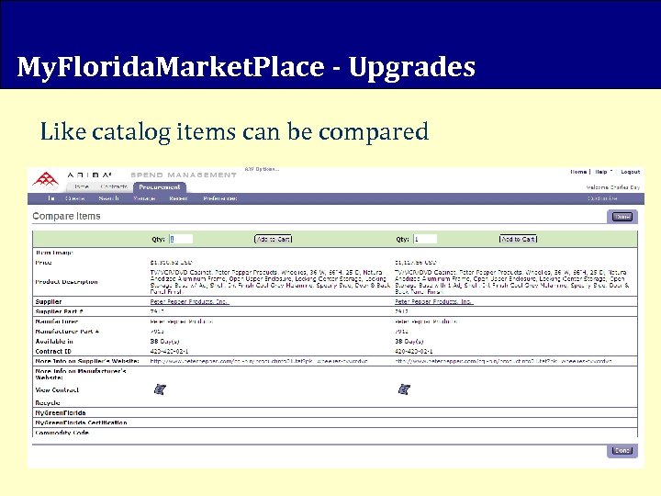
Task: Click the Ariba logo icon
Action: [x=46, y=180]
